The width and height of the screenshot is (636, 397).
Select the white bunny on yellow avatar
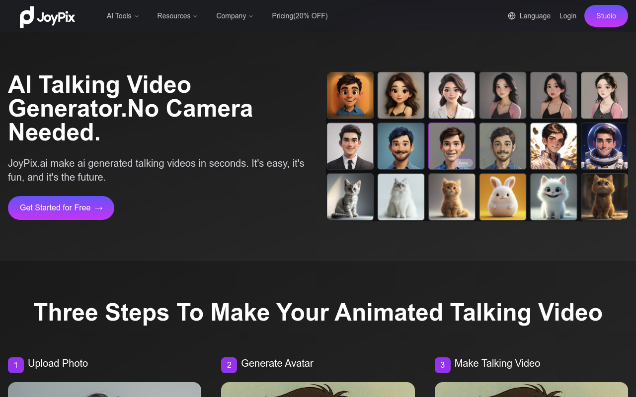tap(503, 197)
